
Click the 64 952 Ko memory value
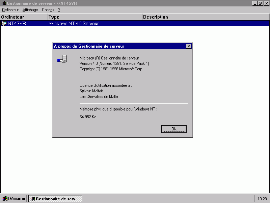pos(88,117)
